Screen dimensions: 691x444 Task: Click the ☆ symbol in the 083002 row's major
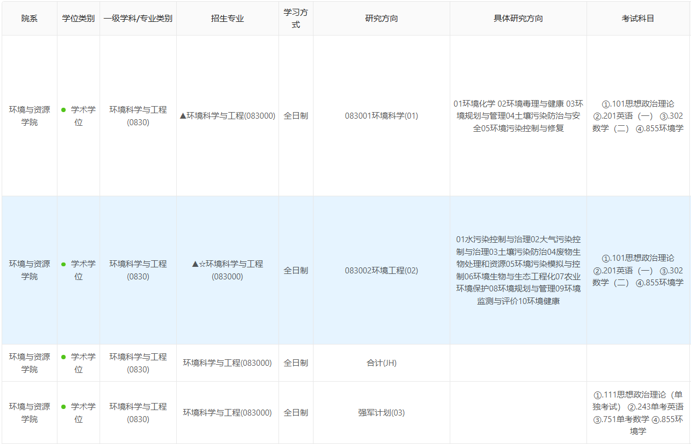203,264
